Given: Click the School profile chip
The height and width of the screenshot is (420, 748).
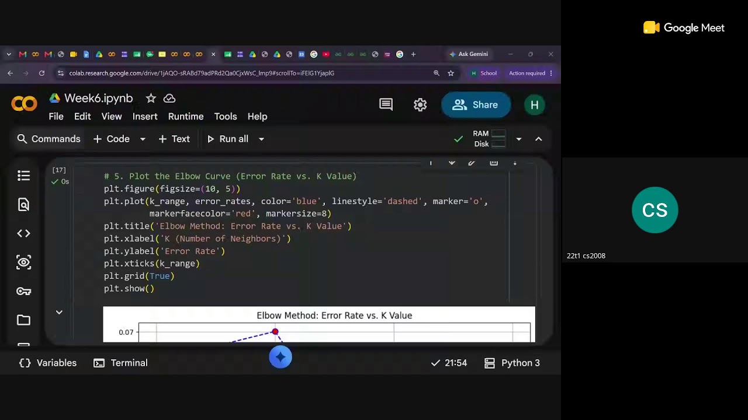Looking at the screenshot, I should pos(484,73).
